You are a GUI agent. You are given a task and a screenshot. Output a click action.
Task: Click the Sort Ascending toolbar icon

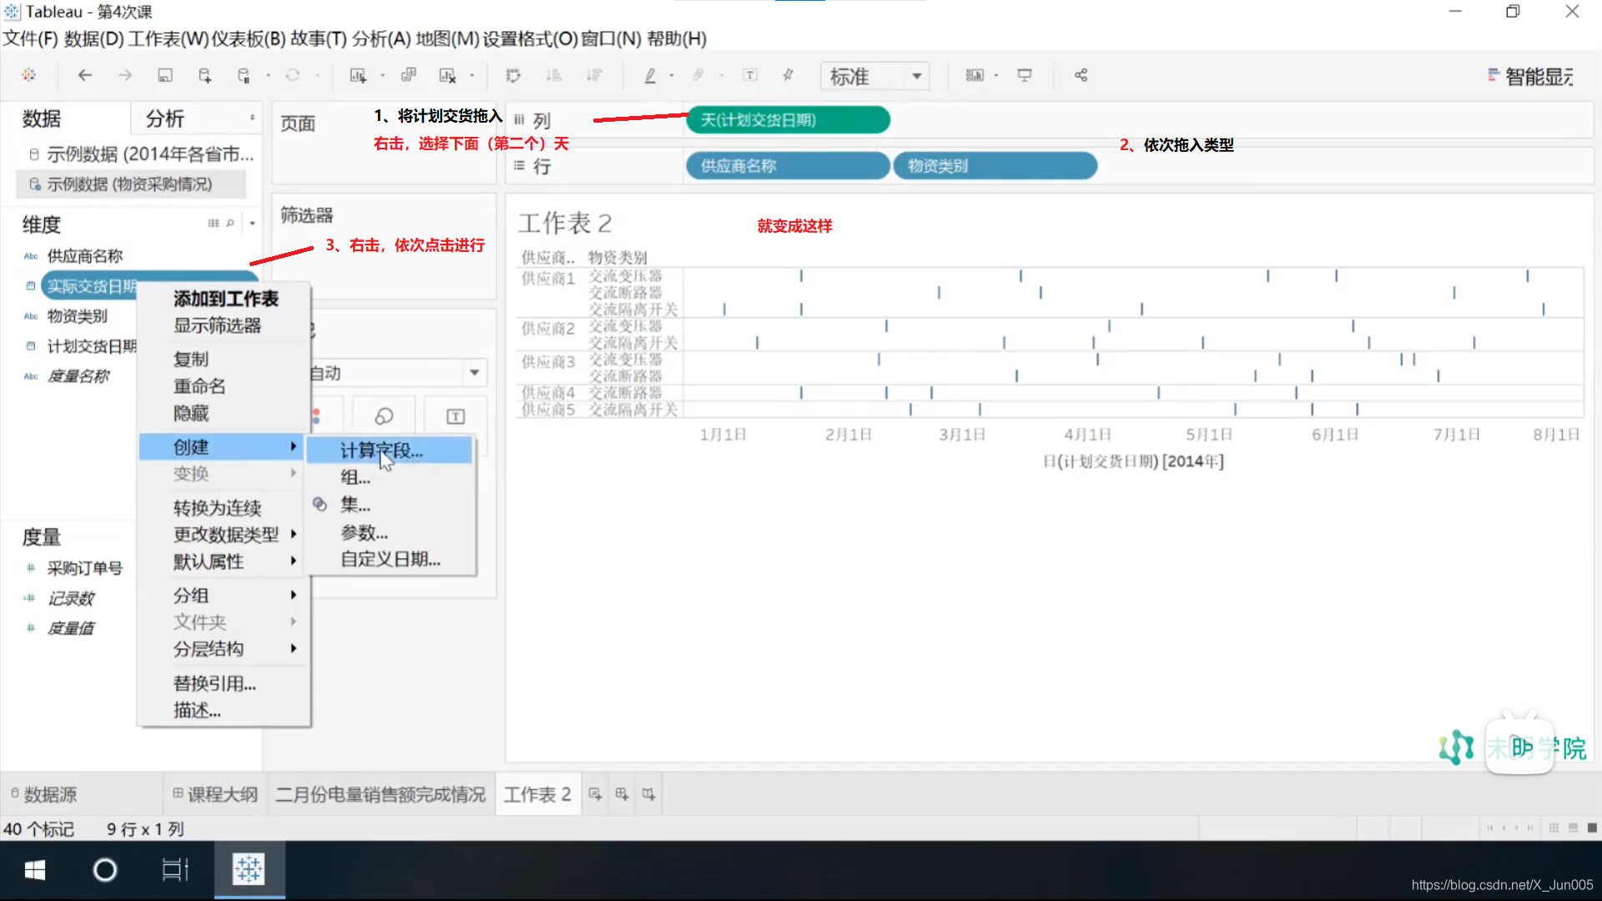click(x=554, y=75)
